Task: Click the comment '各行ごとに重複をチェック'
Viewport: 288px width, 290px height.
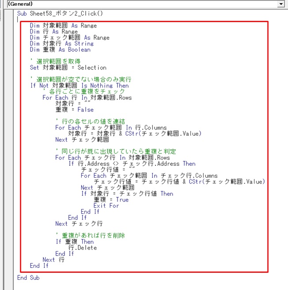Action: pyautogui.click(x=84, y=92)
